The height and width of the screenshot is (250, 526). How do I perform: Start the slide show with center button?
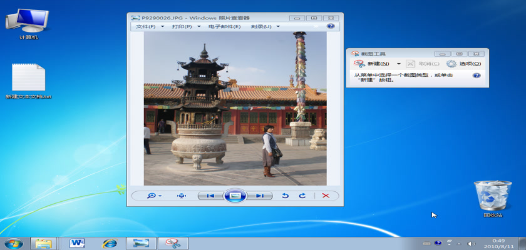(235, 196)
